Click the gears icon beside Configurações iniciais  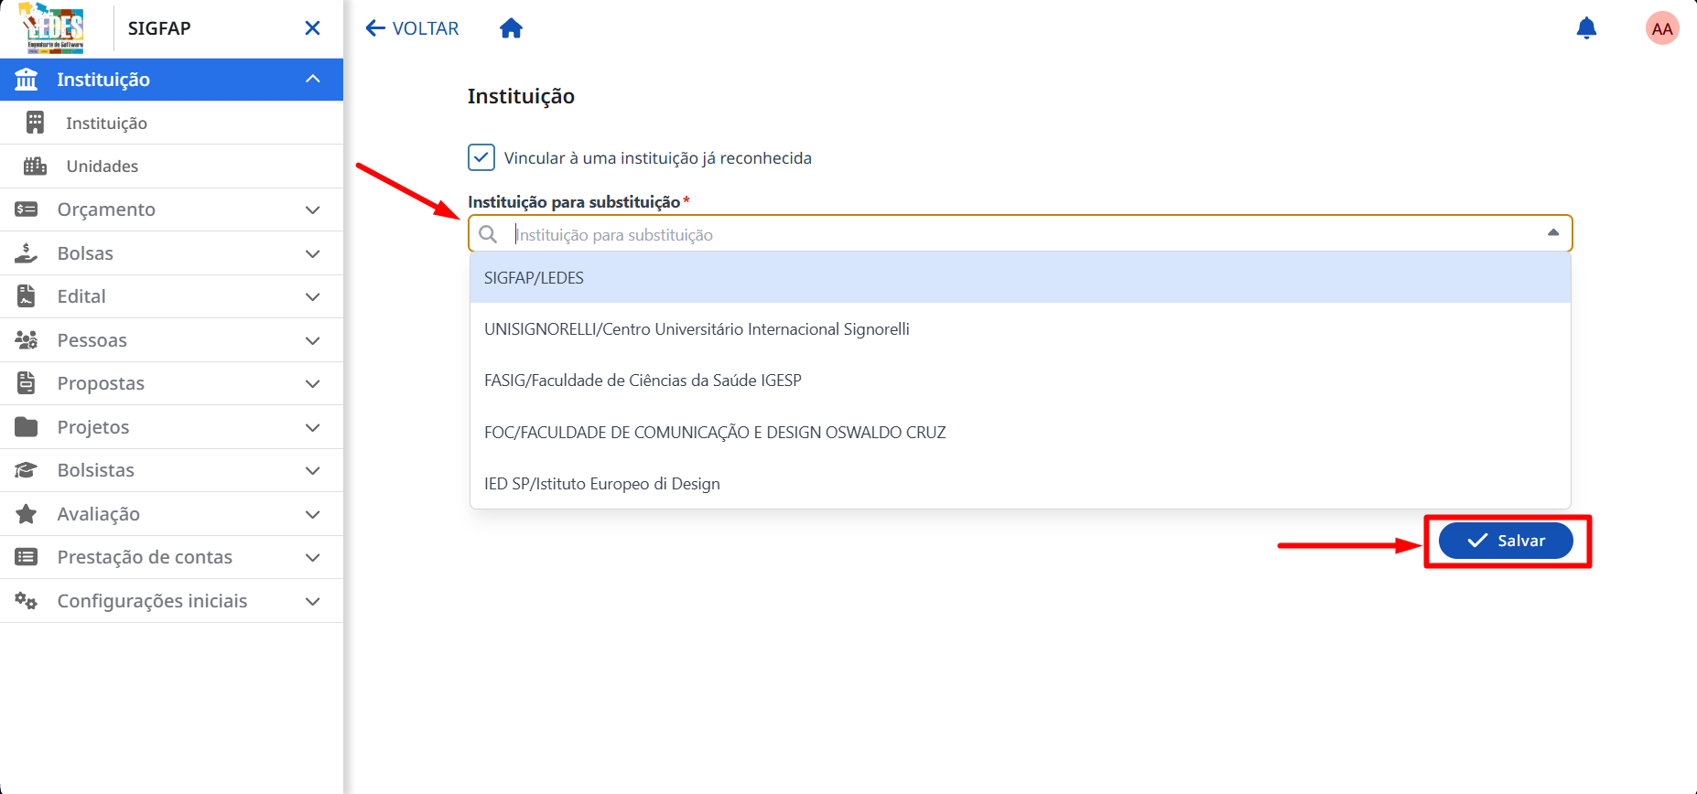point(27,601)
